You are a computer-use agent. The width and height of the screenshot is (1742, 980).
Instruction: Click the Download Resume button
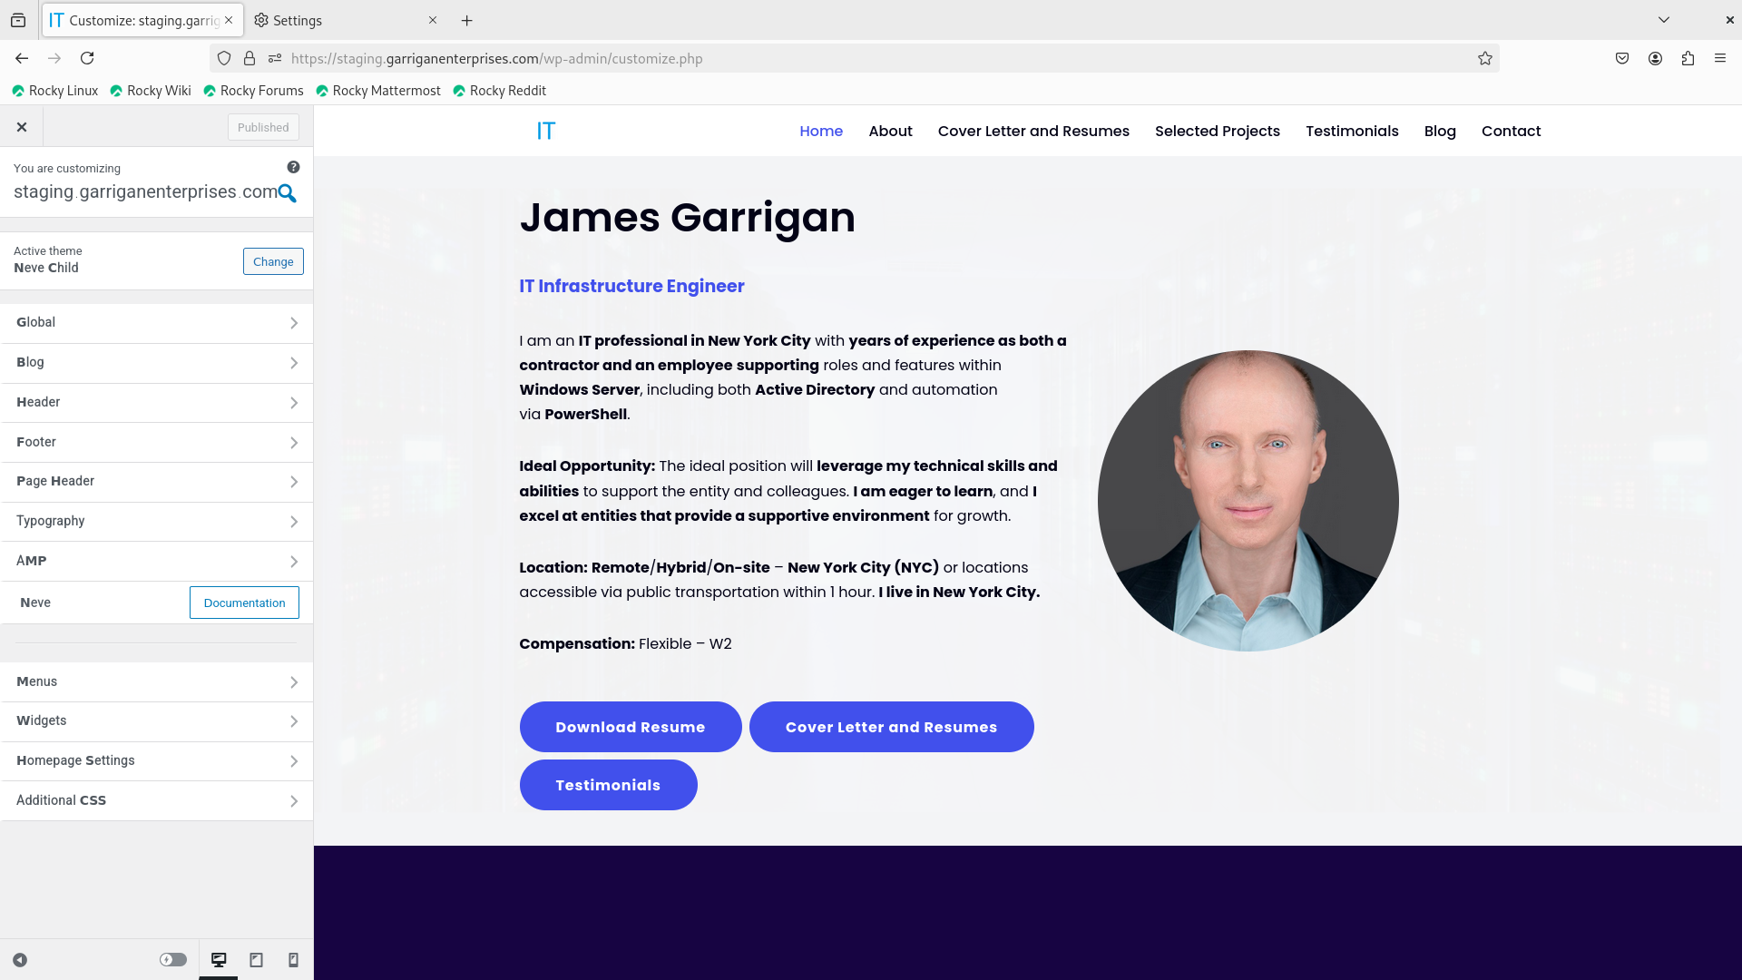tap(631, 727)
